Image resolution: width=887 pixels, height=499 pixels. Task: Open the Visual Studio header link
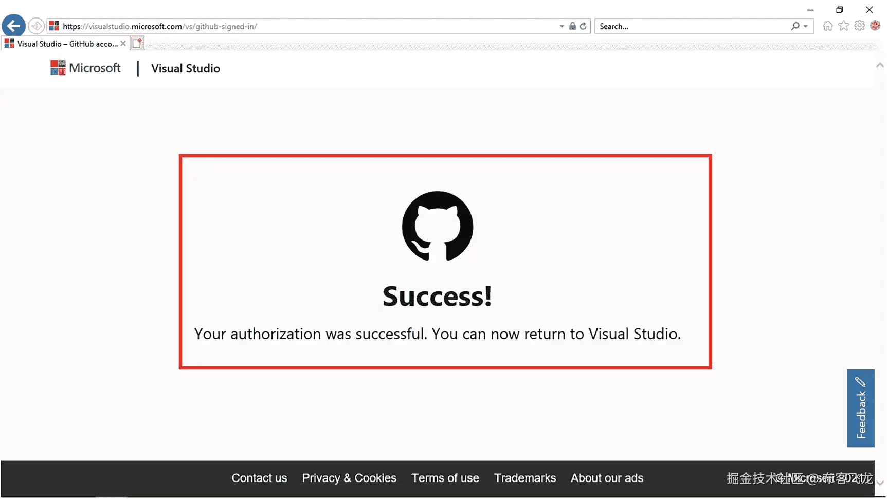click(x=186, y=68)
